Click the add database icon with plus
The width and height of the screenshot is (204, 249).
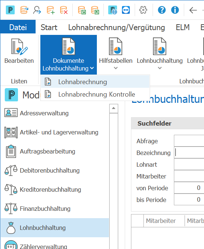(51, 10)
